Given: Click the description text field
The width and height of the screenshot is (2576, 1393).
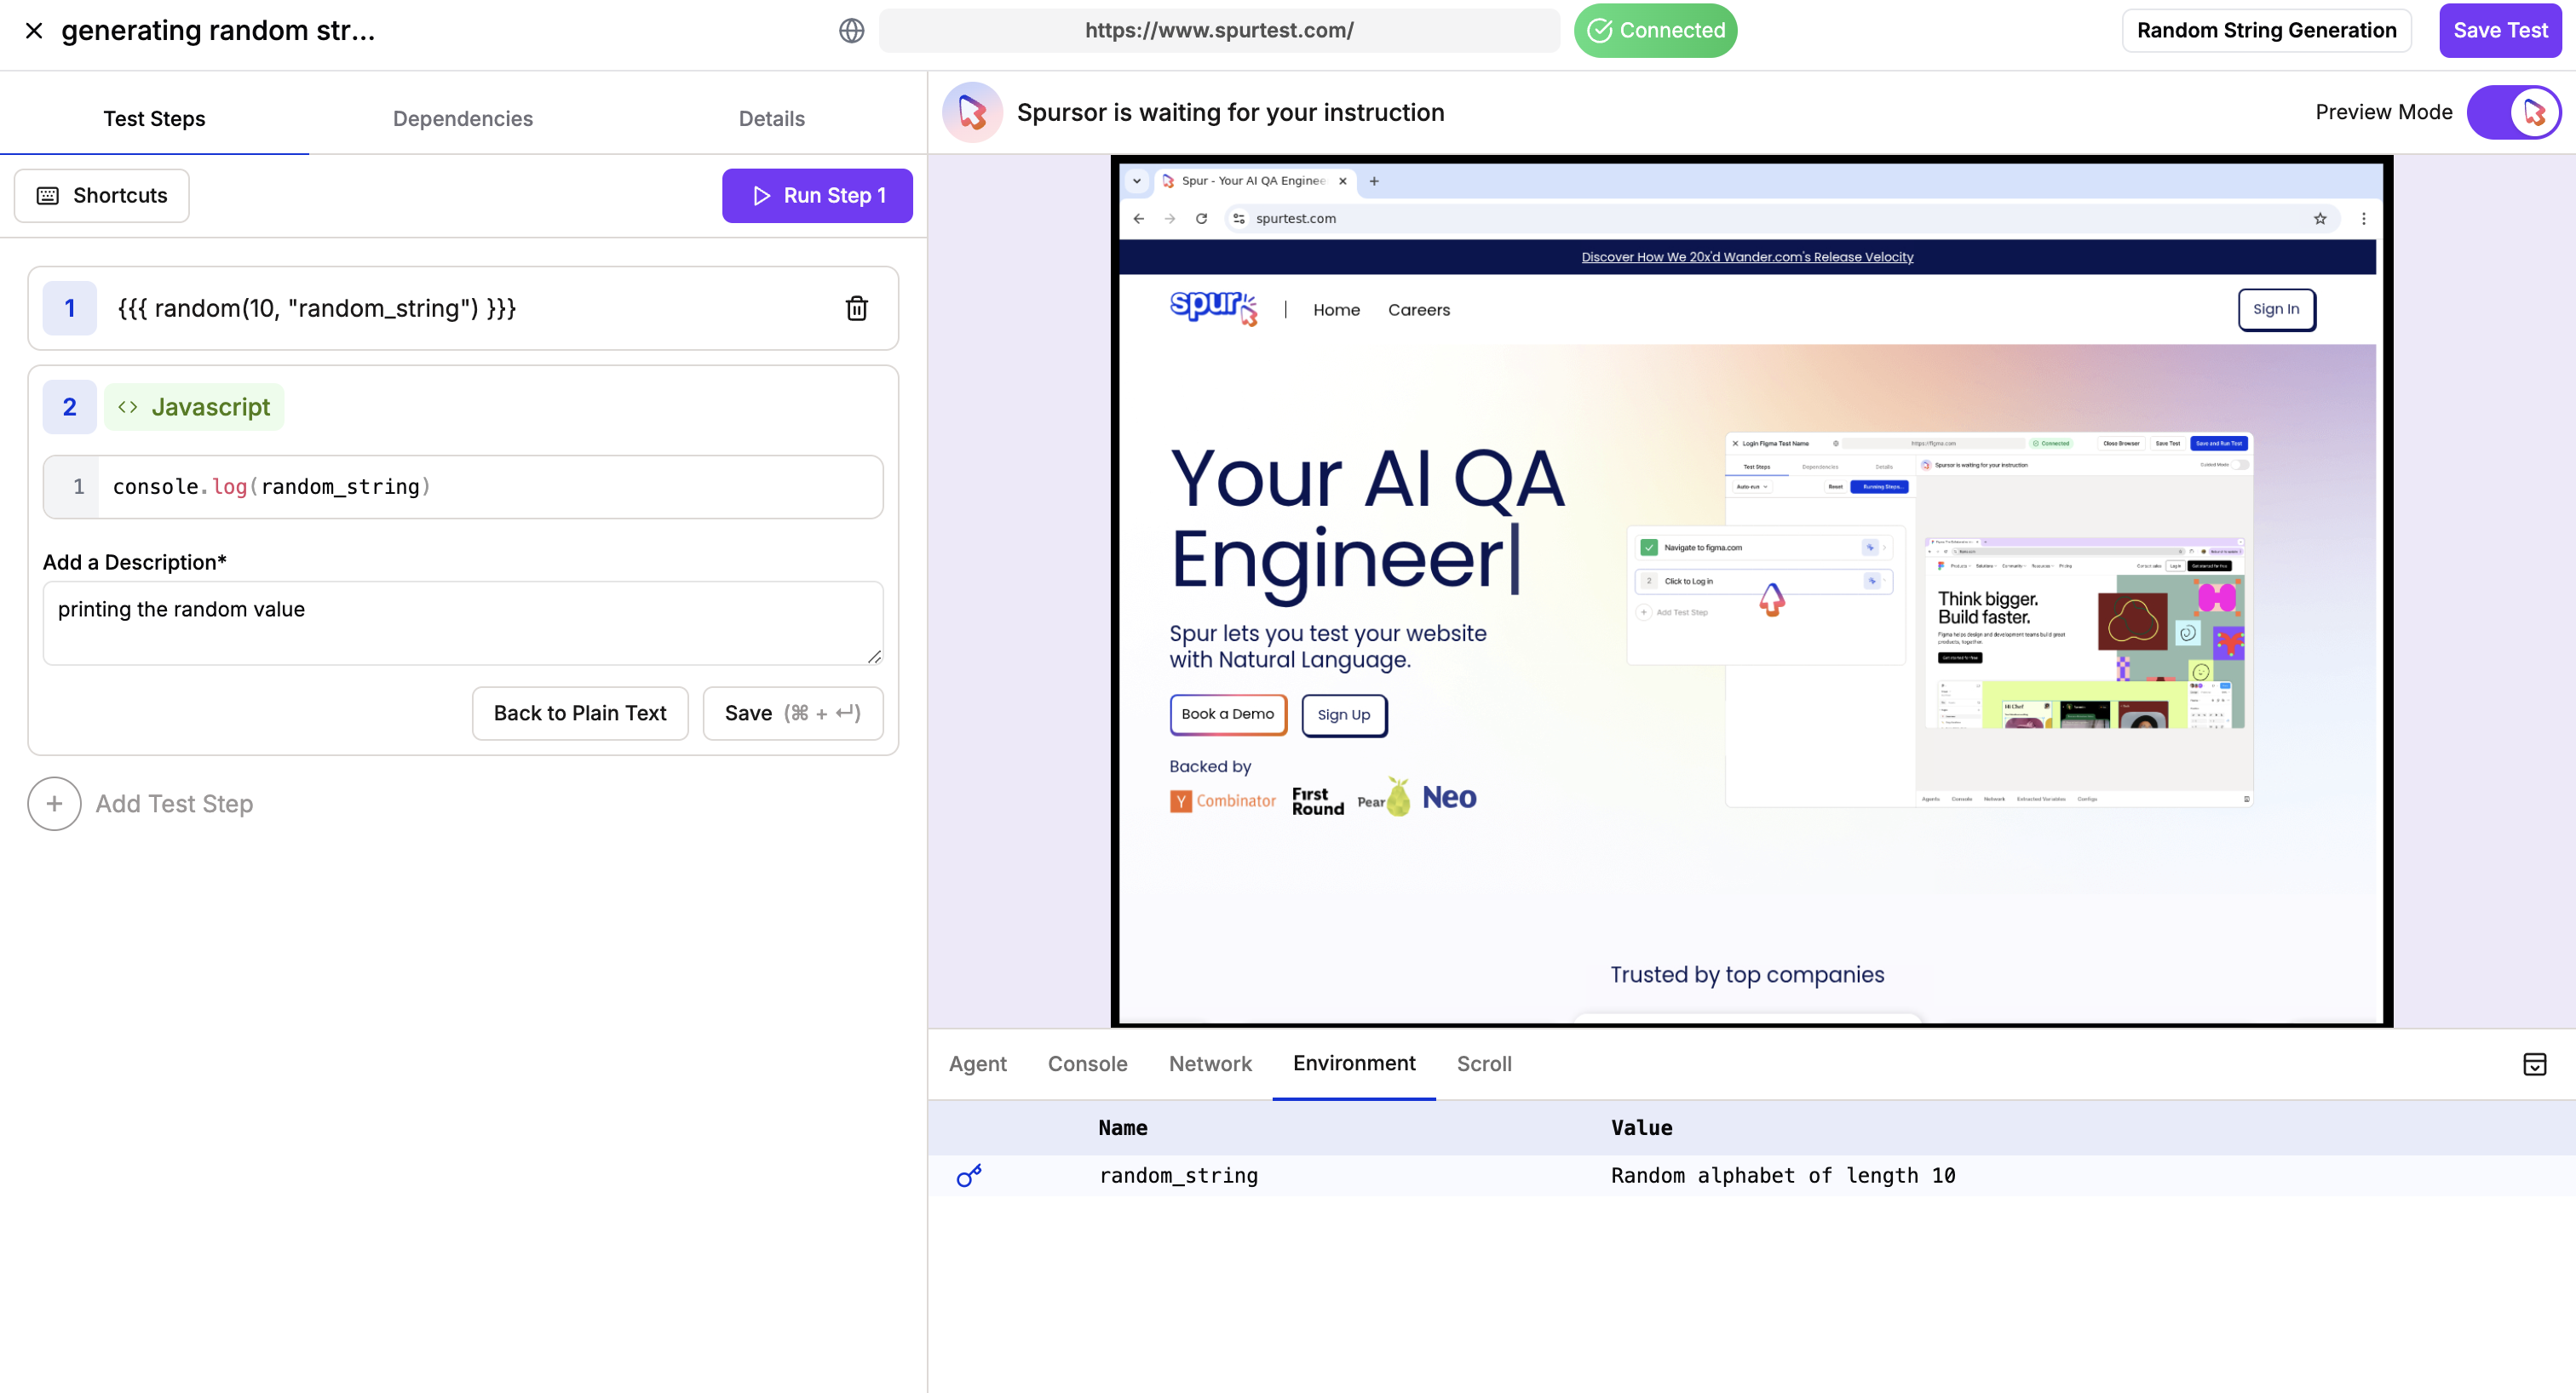Looking at the screenshot, I should tap(462, 622).
